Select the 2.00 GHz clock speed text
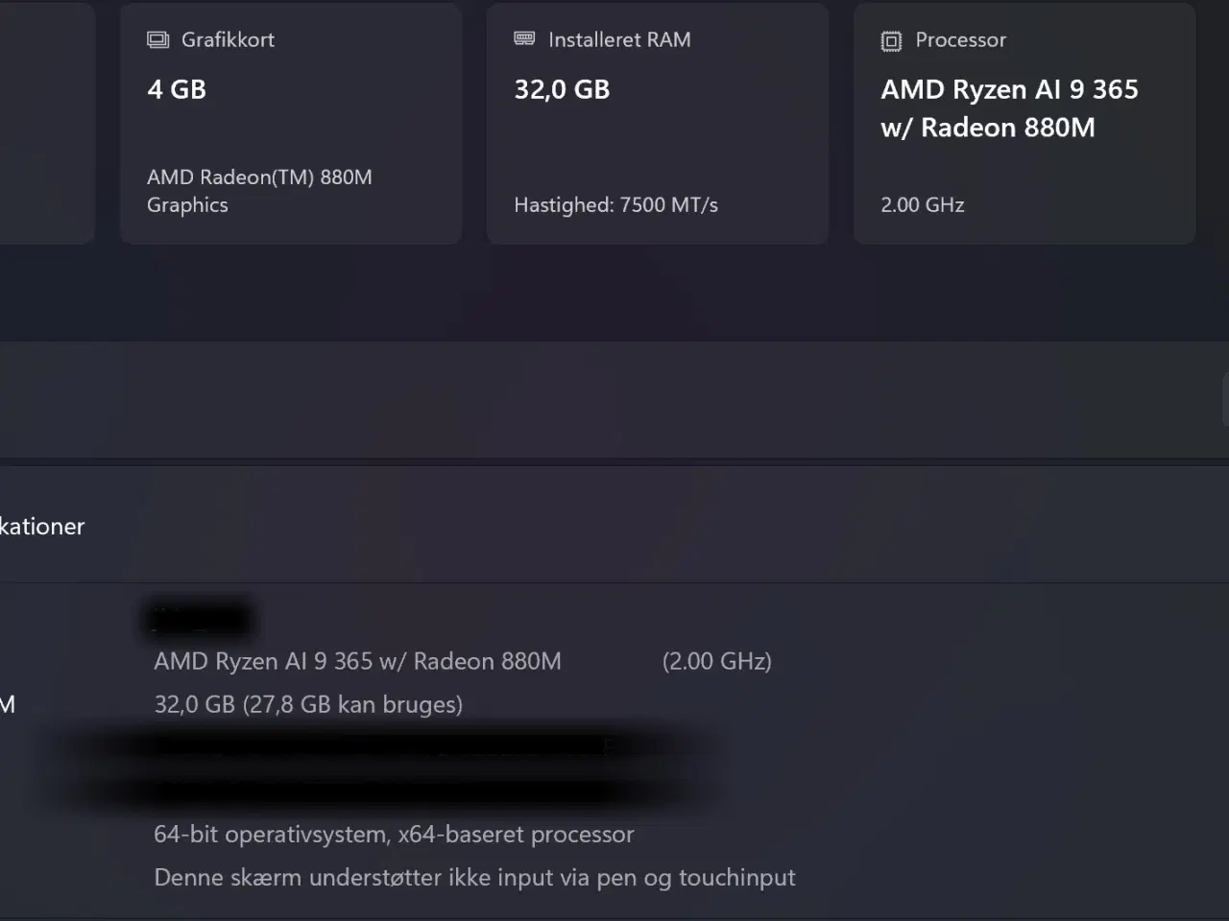 (922, 204)
